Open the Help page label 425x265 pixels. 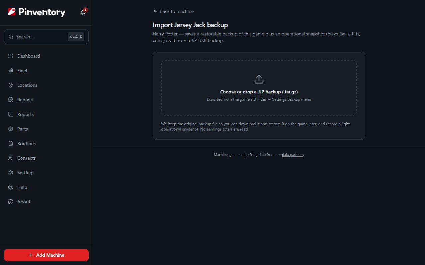pos(22,187)
